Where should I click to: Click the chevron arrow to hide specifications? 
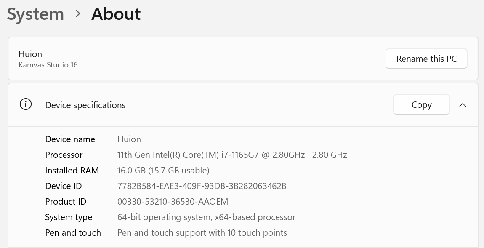[x=463, y=105]
